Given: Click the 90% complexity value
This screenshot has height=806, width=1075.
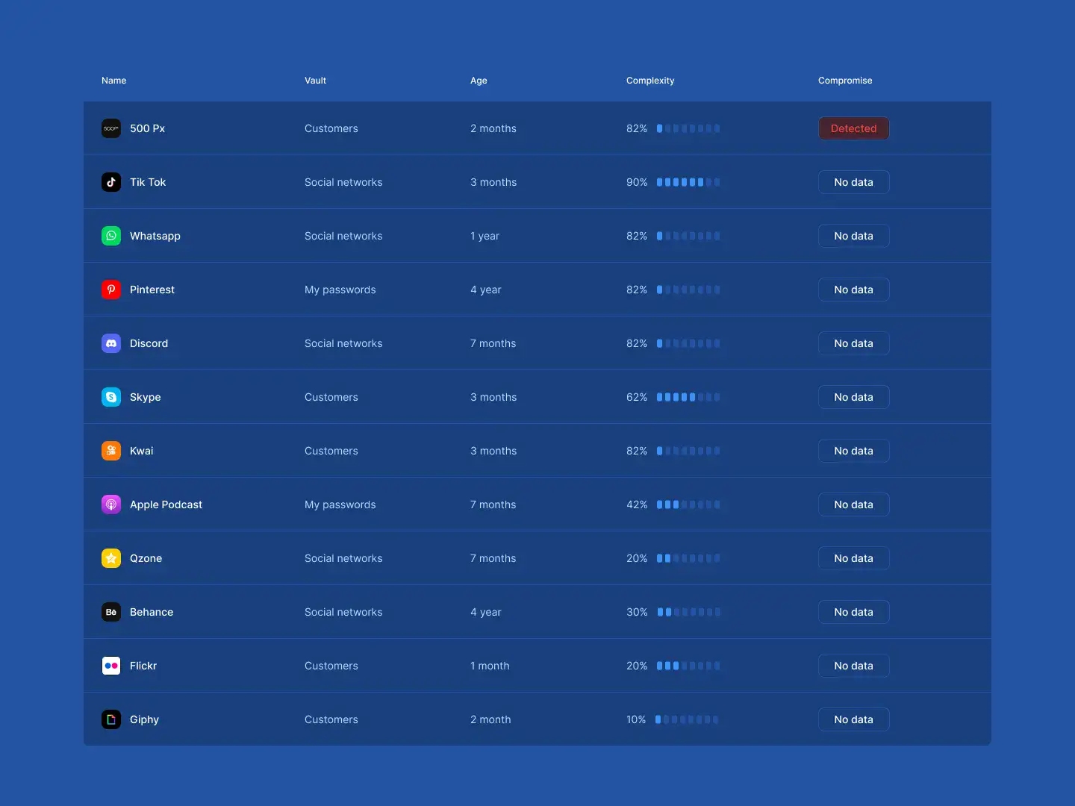Looking at the screenshot, I should 637,182.
